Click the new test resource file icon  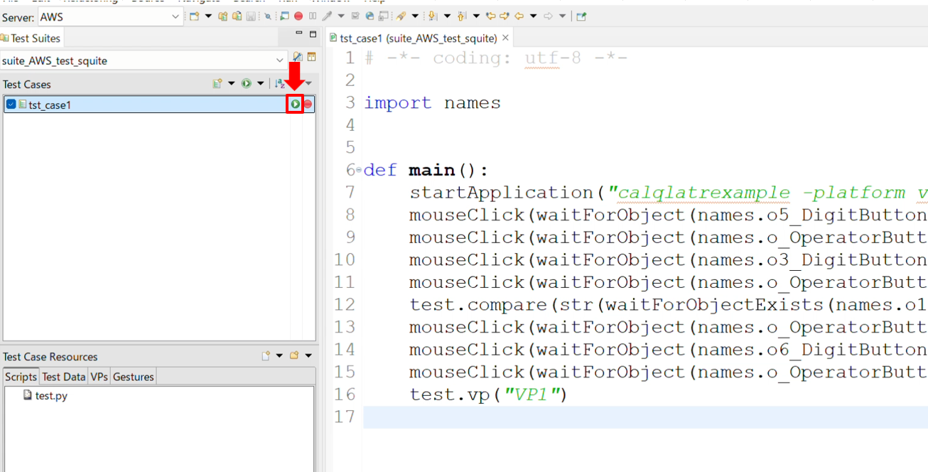[x=266, y=356]
